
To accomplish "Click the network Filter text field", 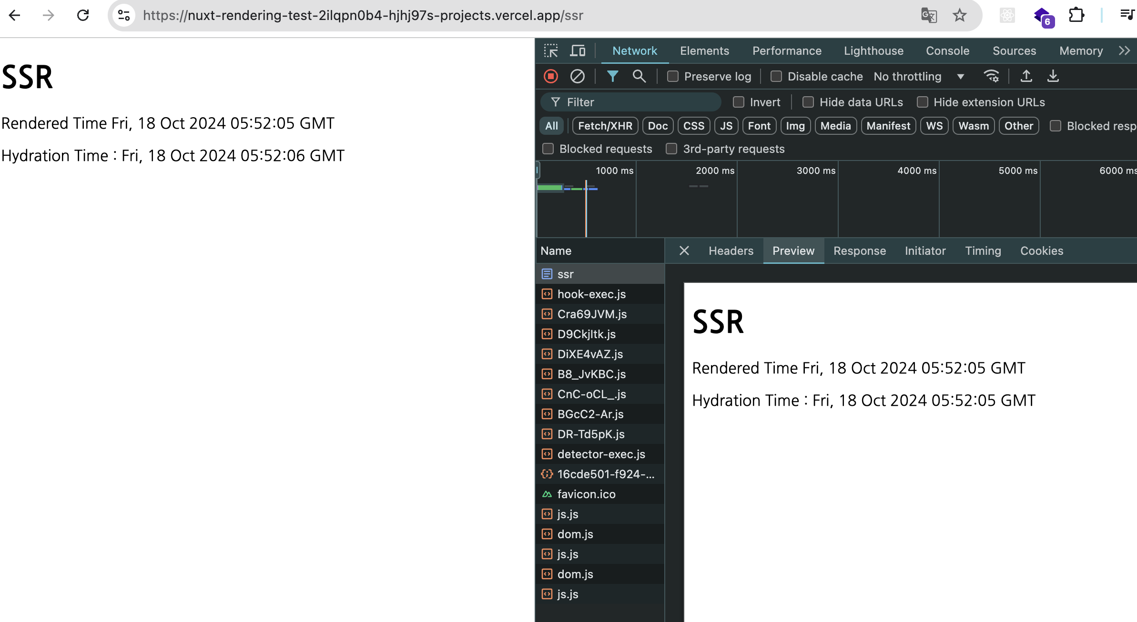I will (x=631, y=102).
